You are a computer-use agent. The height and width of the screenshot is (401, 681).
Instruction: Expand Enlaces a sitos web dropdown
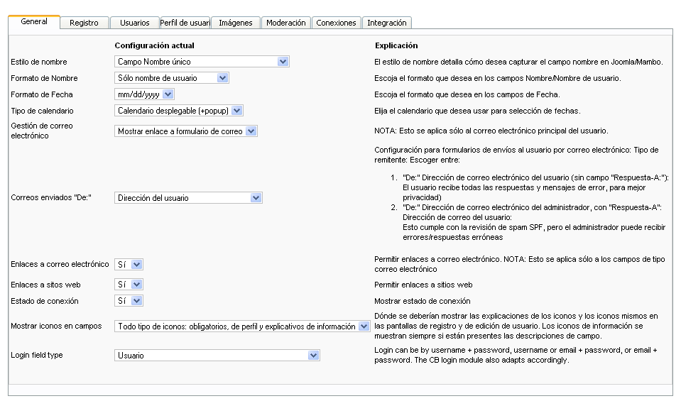point(129,285)
